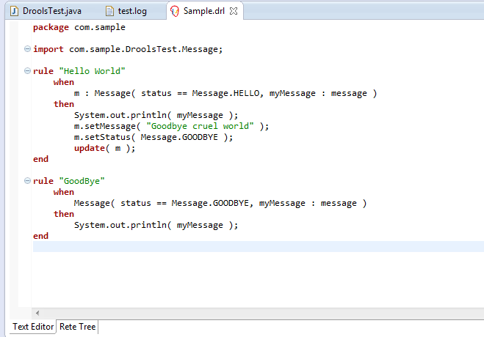Place cursor on the highlighted empty last line
484x337 pixels.
pyautogui.click(x=259, y=246)
